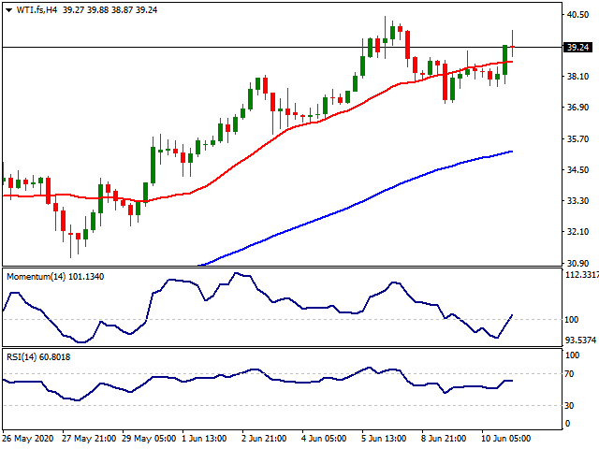This screenshot has width=599, height=449.
Task: Select the highest green candle near 40.50
Action: coord(385,40)
